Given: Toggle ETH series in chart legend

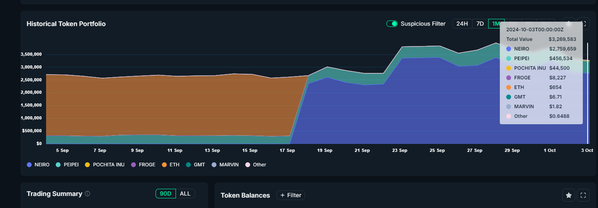Looking at the screenshot, I should [170, 165].
